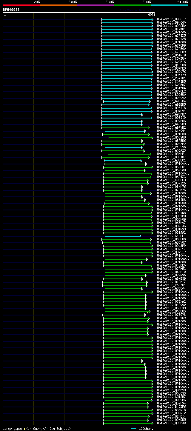Click label UniRef100_A7P8P9
The image size is (191, 431).
tap(171, 45)
